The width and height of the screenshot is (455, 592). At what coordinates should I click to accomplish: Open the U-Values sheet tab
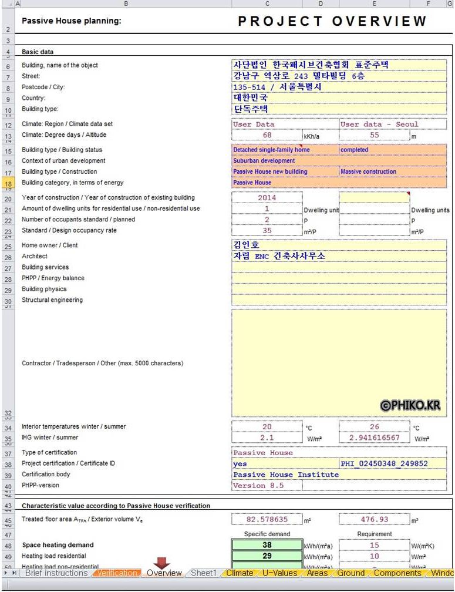278,573
